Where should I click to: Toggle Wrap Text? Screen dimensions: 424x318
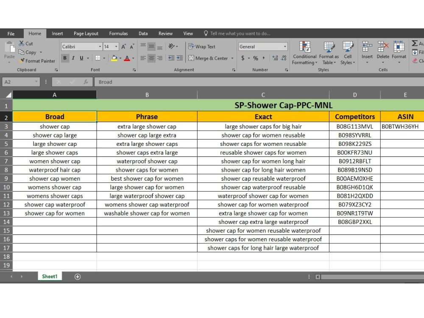(202, 47)
